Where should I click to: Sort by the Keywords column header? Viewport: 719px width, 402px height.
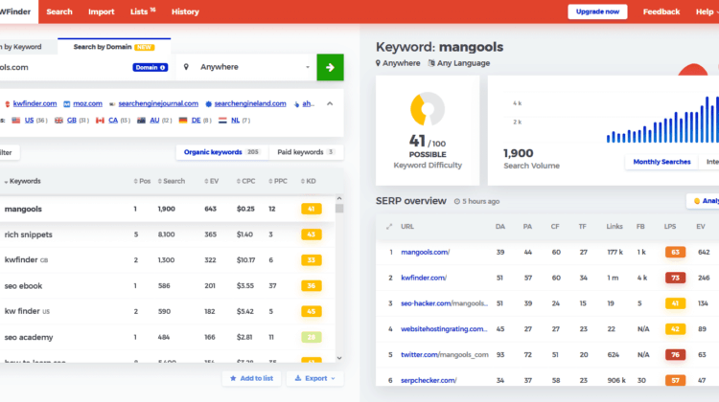coord(22,181)
